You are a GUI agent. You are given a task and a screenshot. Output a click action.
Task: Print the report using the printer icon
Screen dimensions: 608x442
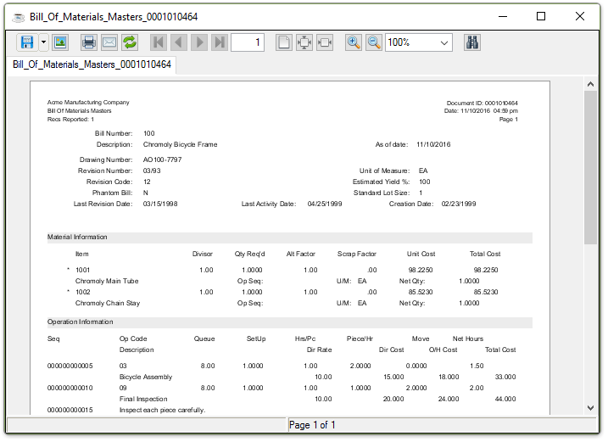pos(88,42)
